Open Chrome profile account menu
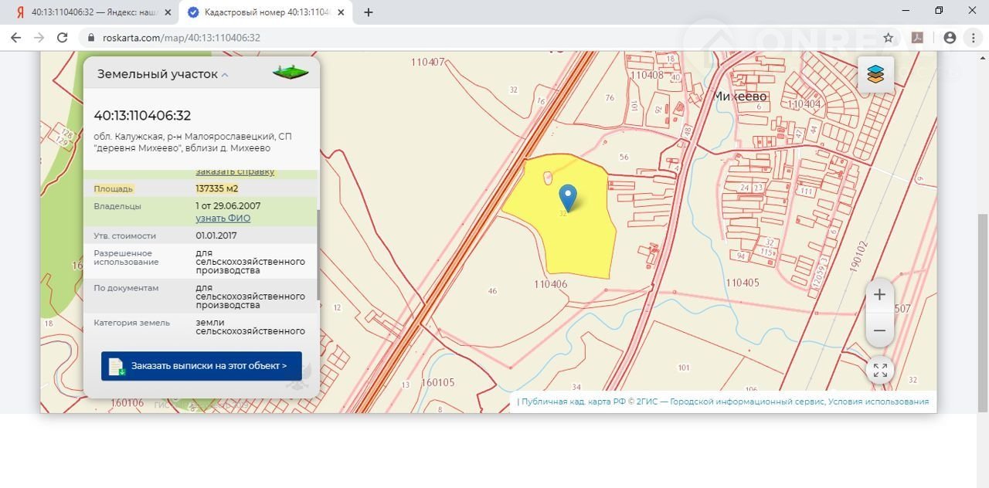This screenshot has width=989, height=488. coord(950,37)
